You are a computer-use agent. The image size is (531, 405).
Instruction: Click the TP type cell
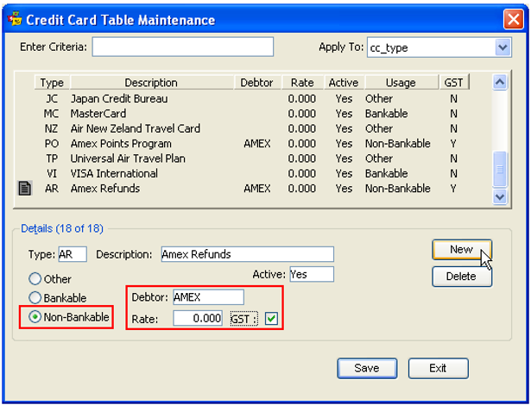52,159
